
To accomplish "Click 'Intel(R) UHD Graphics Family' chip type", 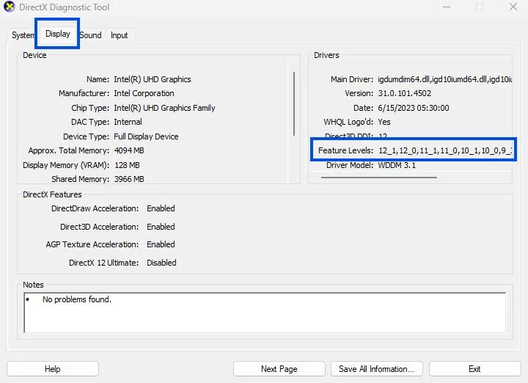I will pyautogui.click(x=165, y=108).
